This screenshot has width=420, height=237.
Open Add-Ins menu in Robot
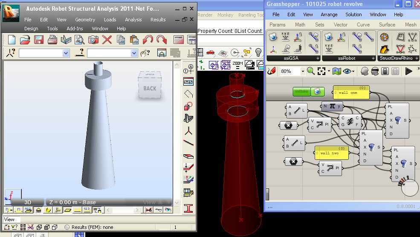click(75, 29)
